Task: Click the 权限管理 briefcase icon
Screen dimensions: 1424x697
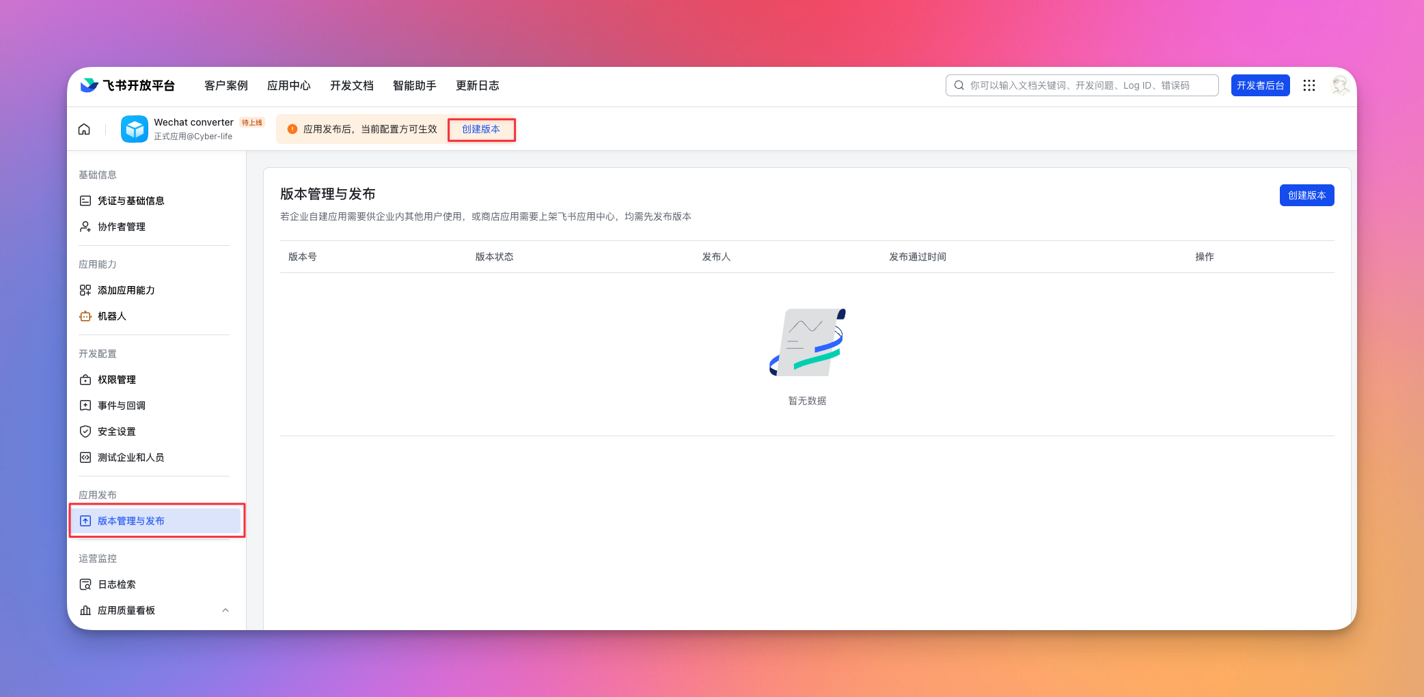Action: (85, 380)
